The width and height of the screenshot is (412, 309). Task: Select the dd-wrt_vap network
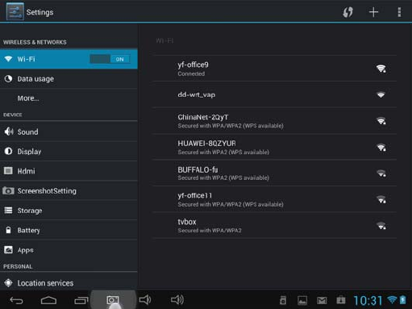click(275, 94)
